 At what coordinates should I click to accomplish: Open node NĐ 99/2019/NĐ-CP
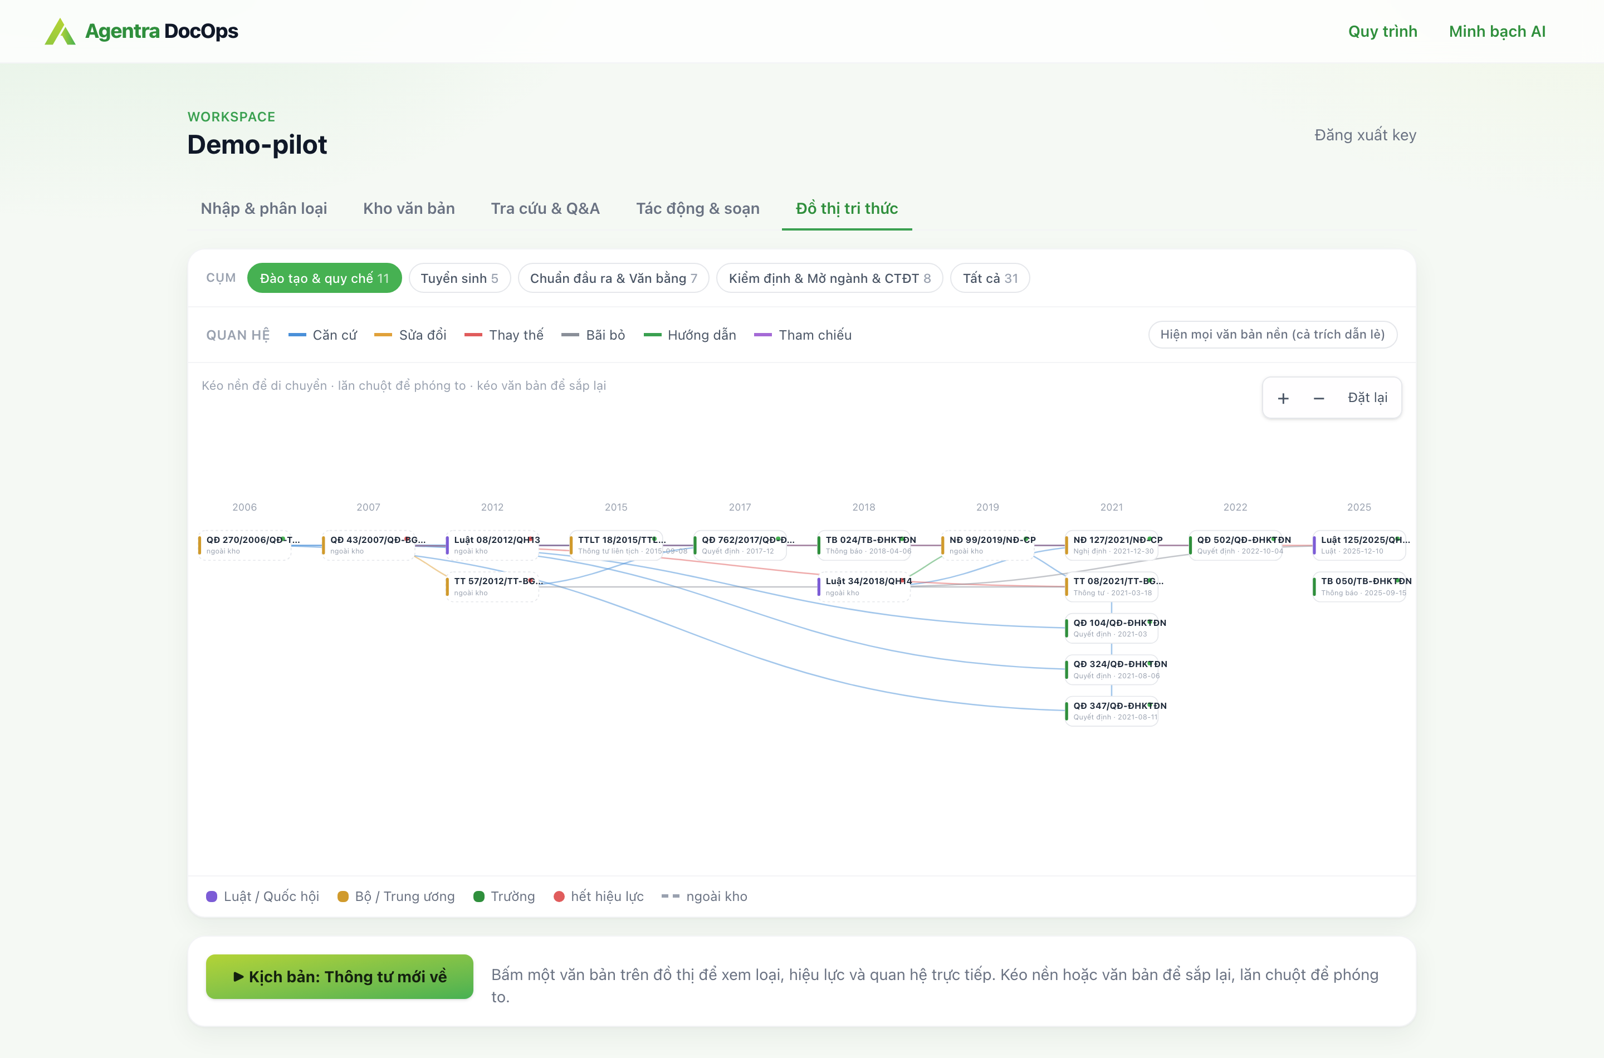coord(988,545)
